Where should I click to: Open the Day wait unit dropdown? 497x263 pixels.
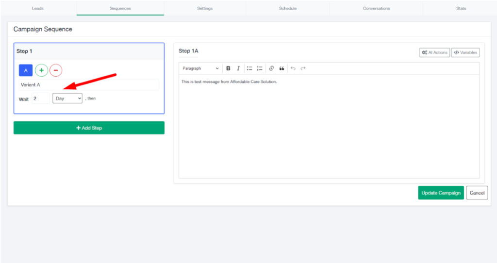click(x=67, y=99)
